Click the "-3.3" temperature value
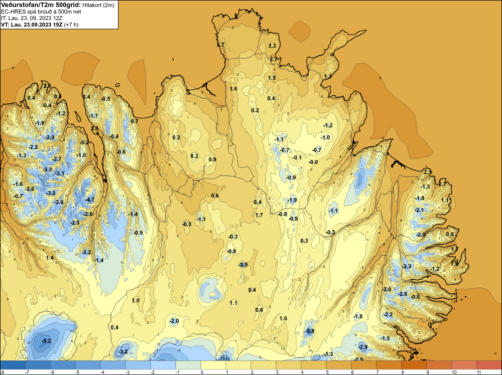Screen dimensions: 502x375 pos(47,169)
